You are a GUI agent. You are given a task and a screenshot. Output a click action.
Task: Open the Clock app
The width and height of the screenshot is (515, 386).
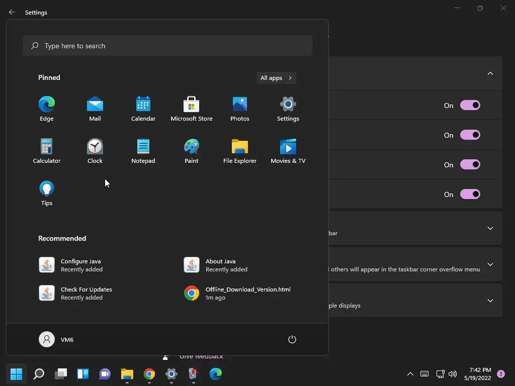[95, 151]
